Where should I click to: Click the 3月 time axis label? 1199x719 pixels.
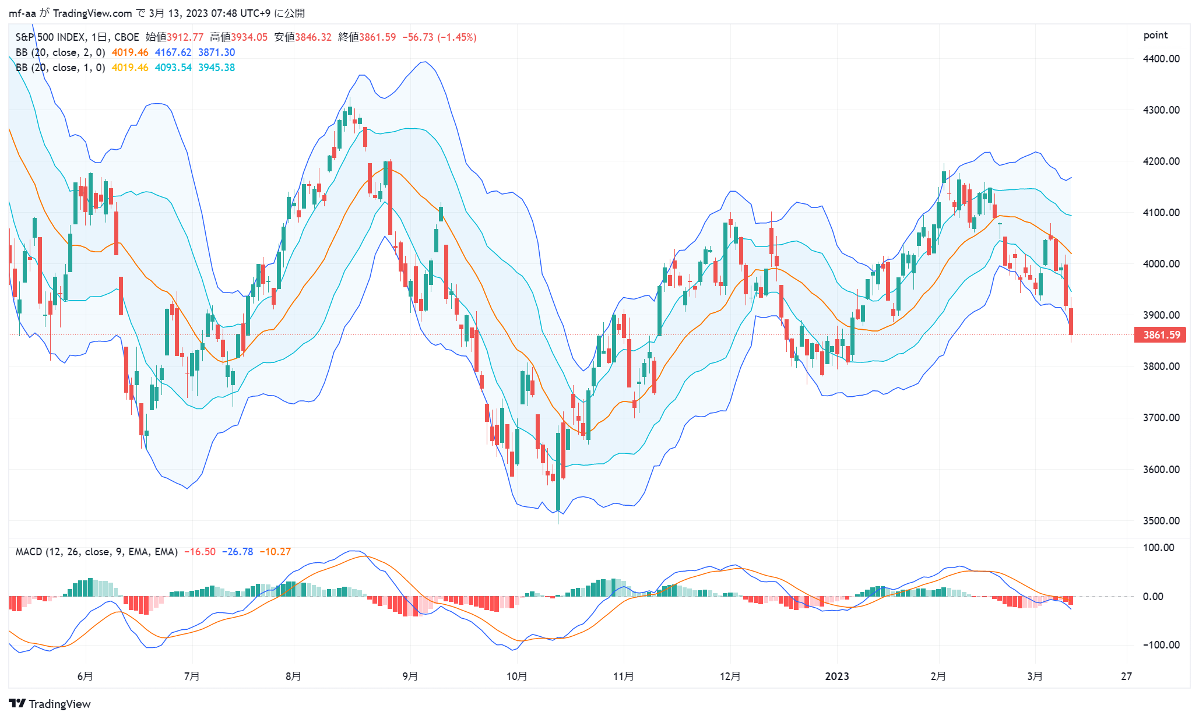(x=1035, y=676)
